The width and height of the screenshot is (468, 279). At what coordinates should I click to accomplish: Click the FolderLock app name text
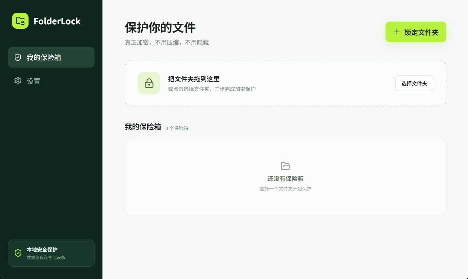click(57, 21)
